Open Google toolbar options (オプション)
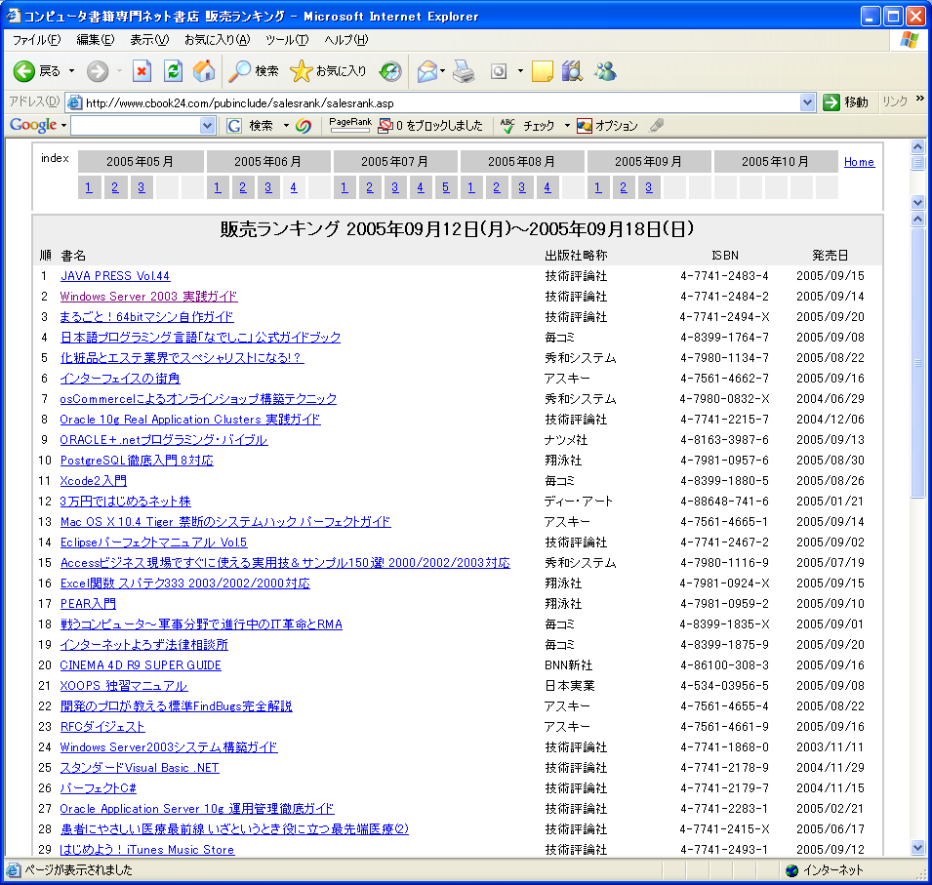 [607, 126]
